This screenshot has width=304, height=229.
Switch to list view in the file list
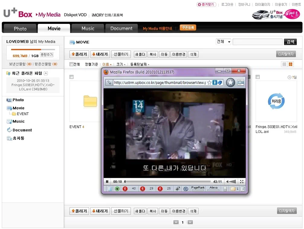point(283,64)
